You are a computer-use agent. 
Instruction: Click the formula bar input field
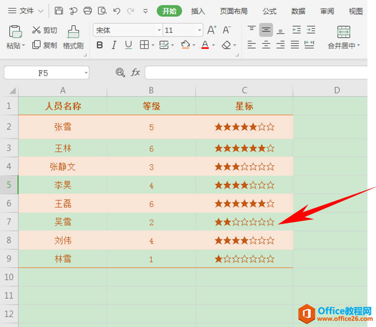coord(256,73)
